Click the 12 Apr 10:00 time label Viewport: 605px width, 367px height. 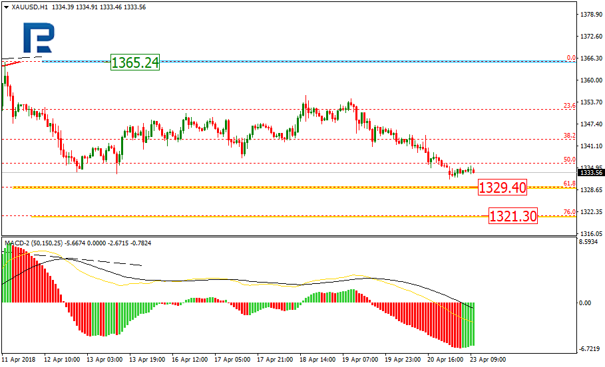pyautogui.click(x=62, y=360)
